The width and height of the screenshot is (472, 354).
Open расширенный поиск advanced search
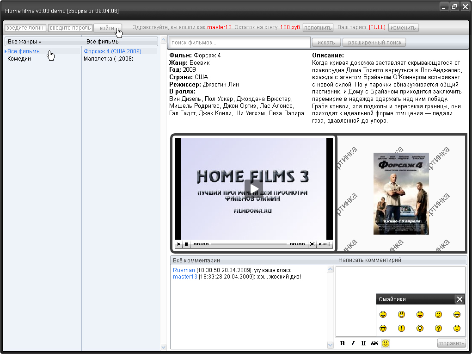[374, 43]
